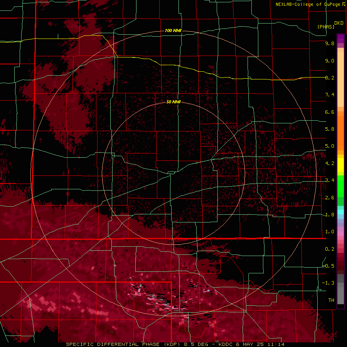This screenshot has height=347, width=347.
Task: Click the 100 NMI range ring label
Action: coord(173,30)
